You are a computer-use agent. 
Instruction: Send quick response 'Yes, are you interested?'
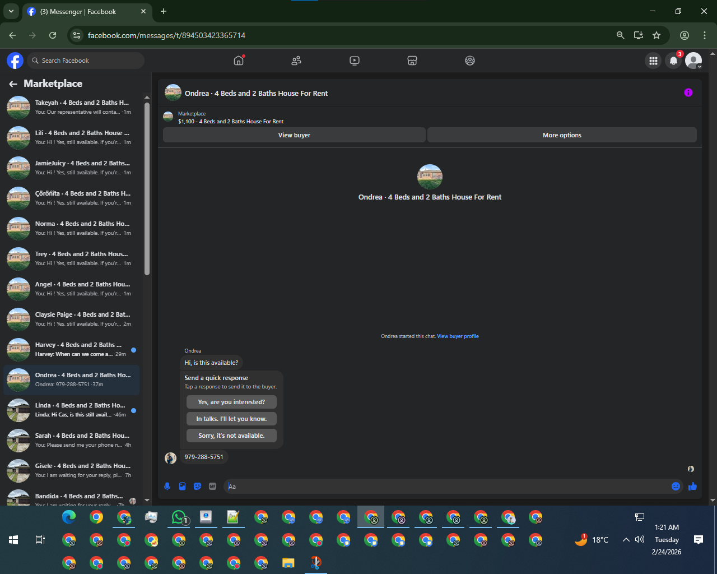(231, 402)
